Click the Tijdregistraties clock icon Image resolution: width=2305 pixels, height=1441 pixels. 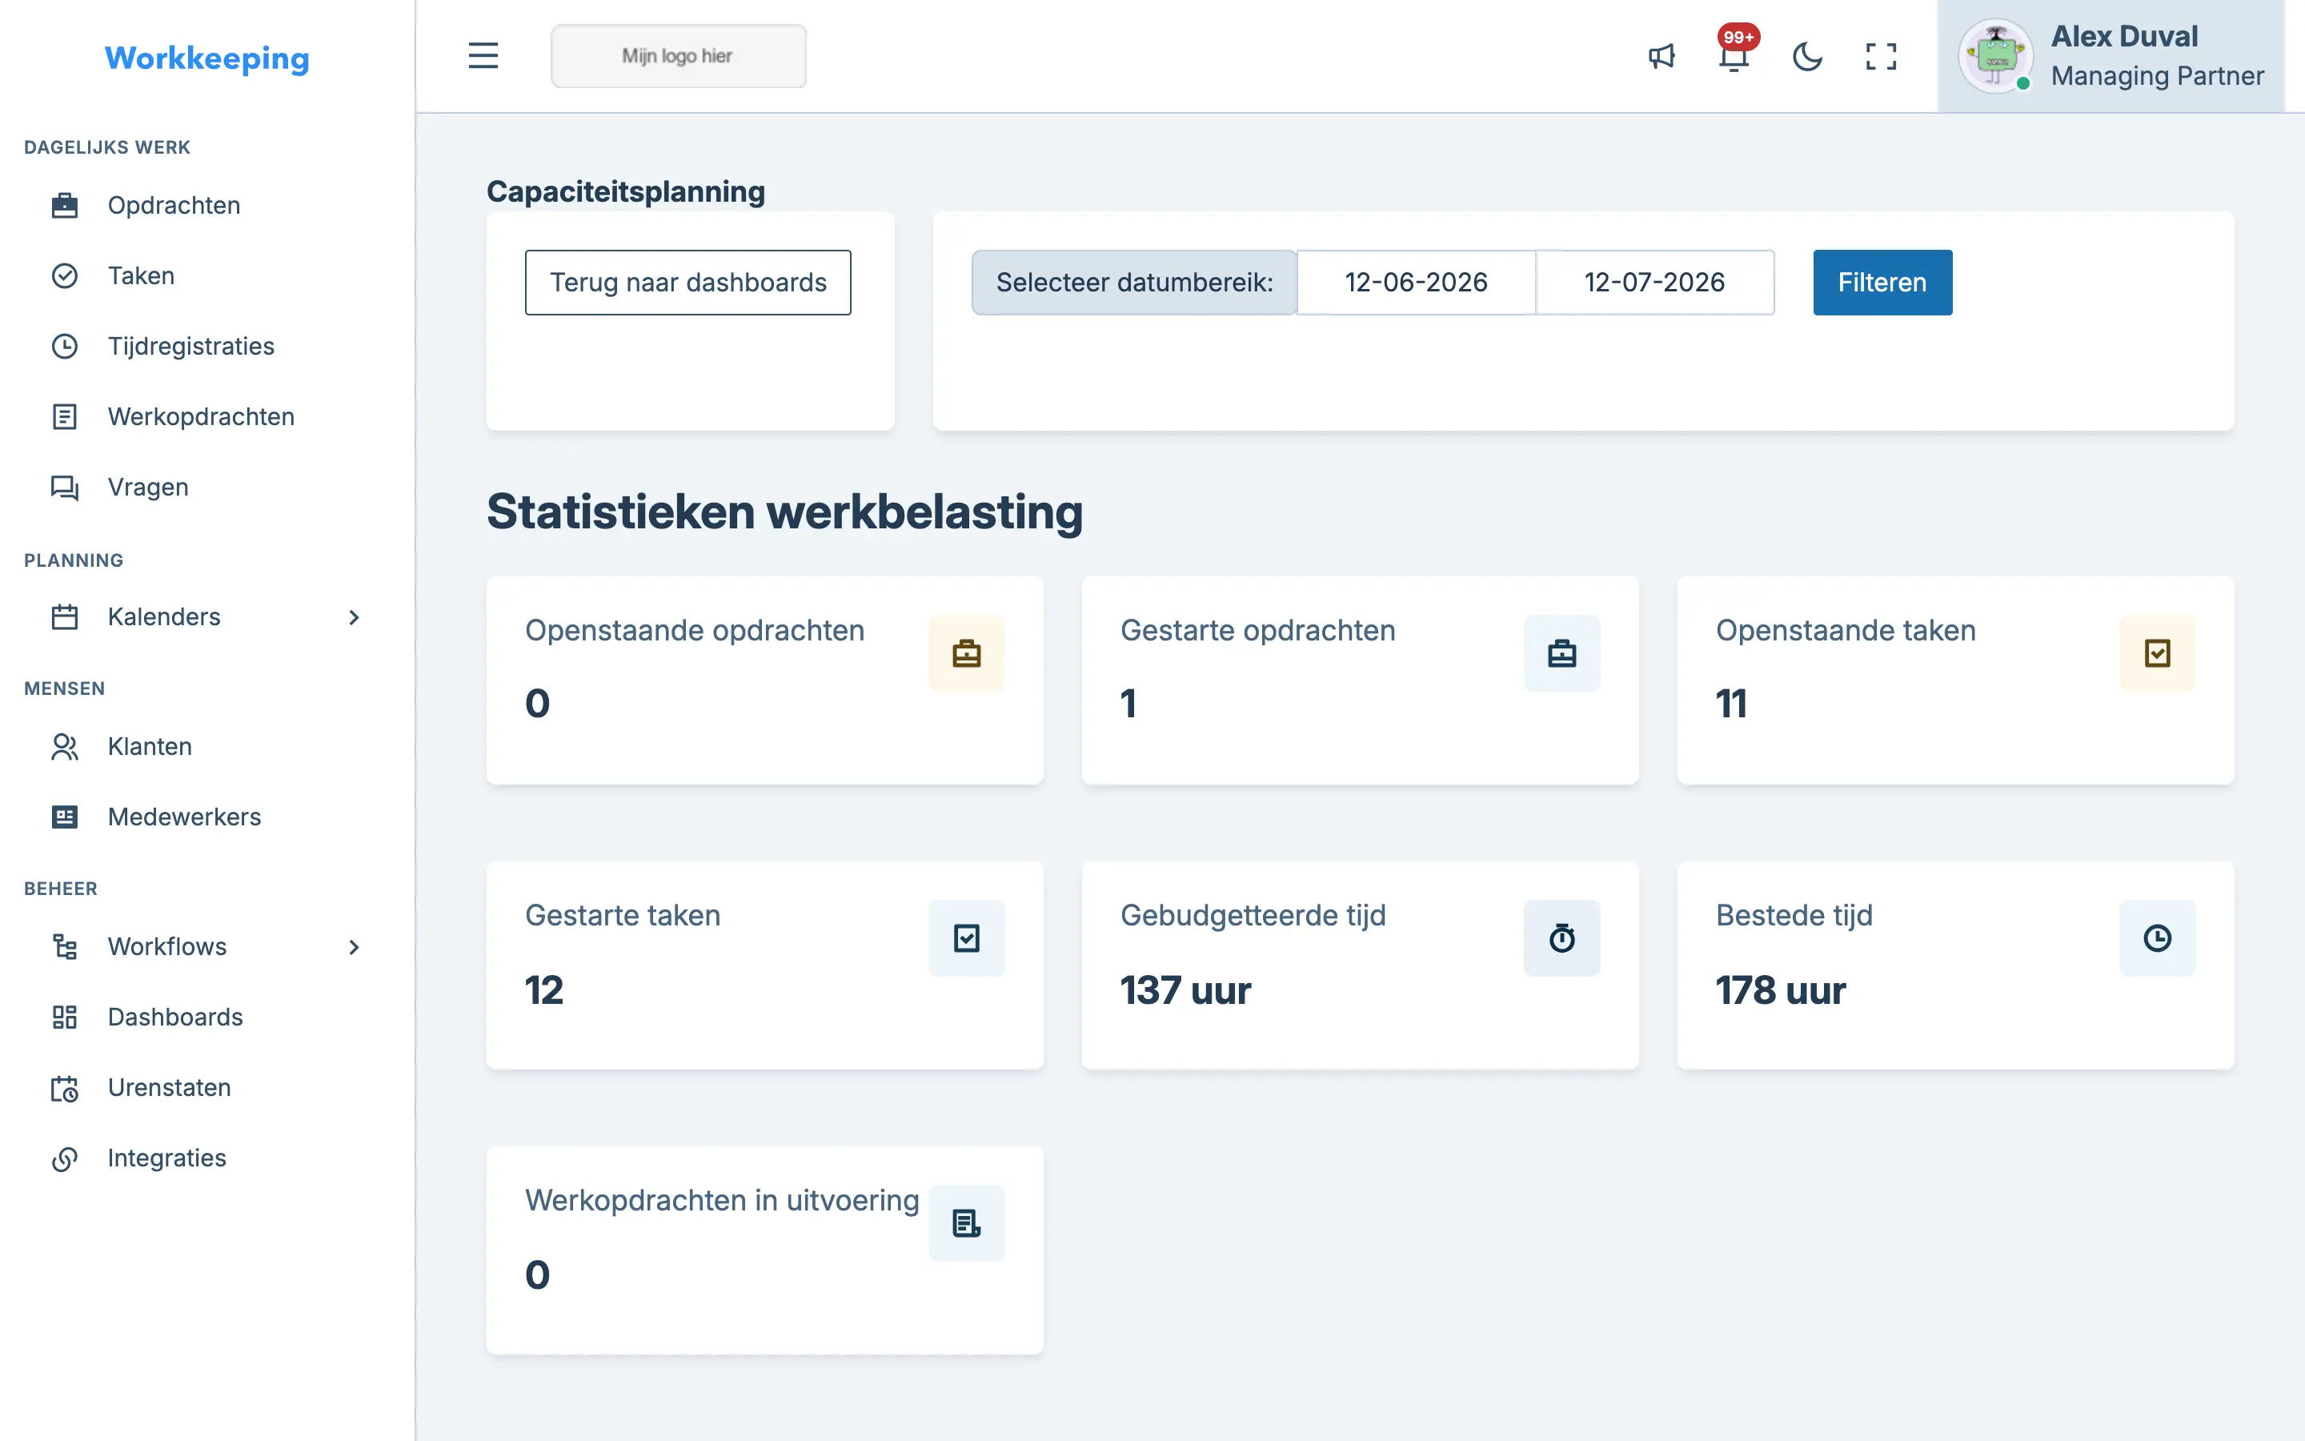click(65, 346)
